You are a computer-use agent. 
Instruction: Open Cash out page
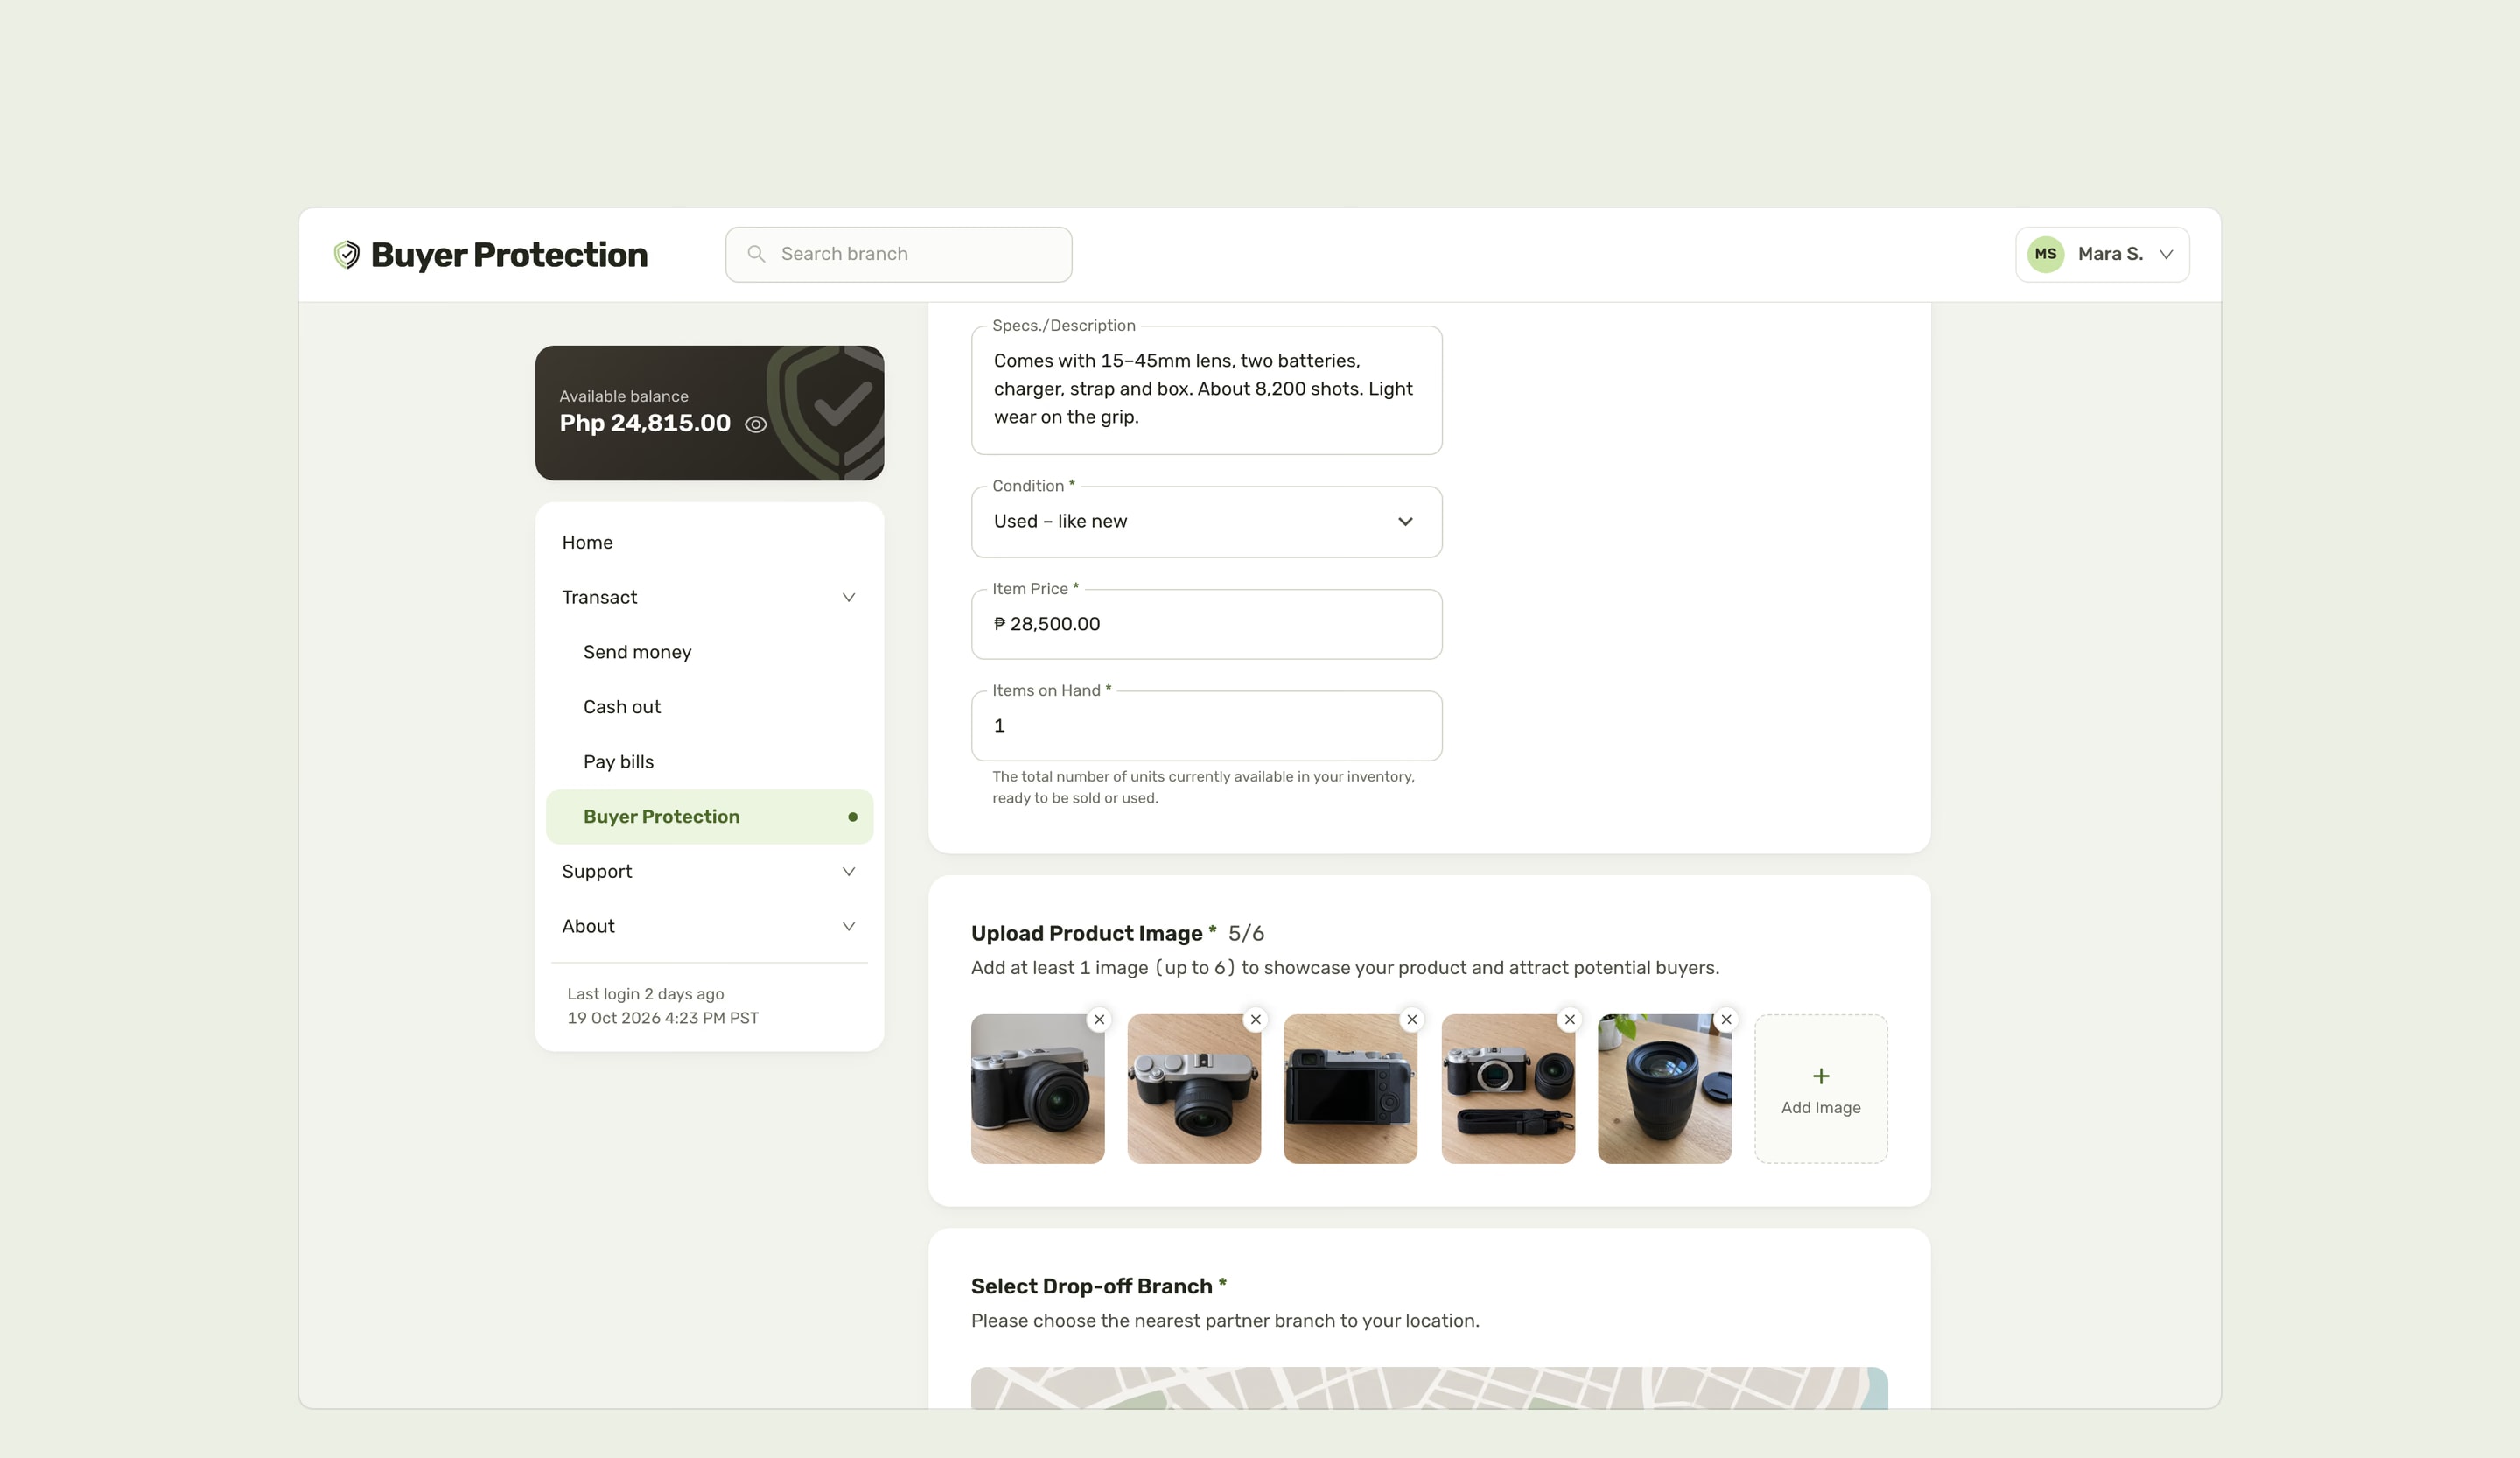[709, 707]
